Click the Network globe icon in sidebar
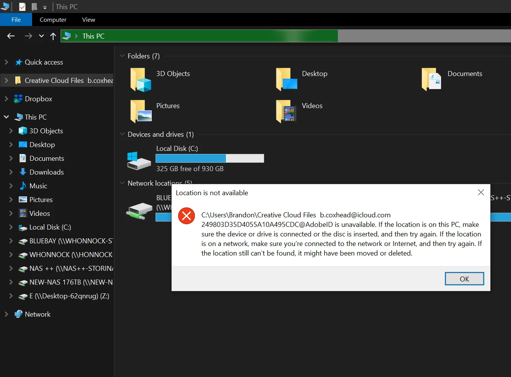 18,314
